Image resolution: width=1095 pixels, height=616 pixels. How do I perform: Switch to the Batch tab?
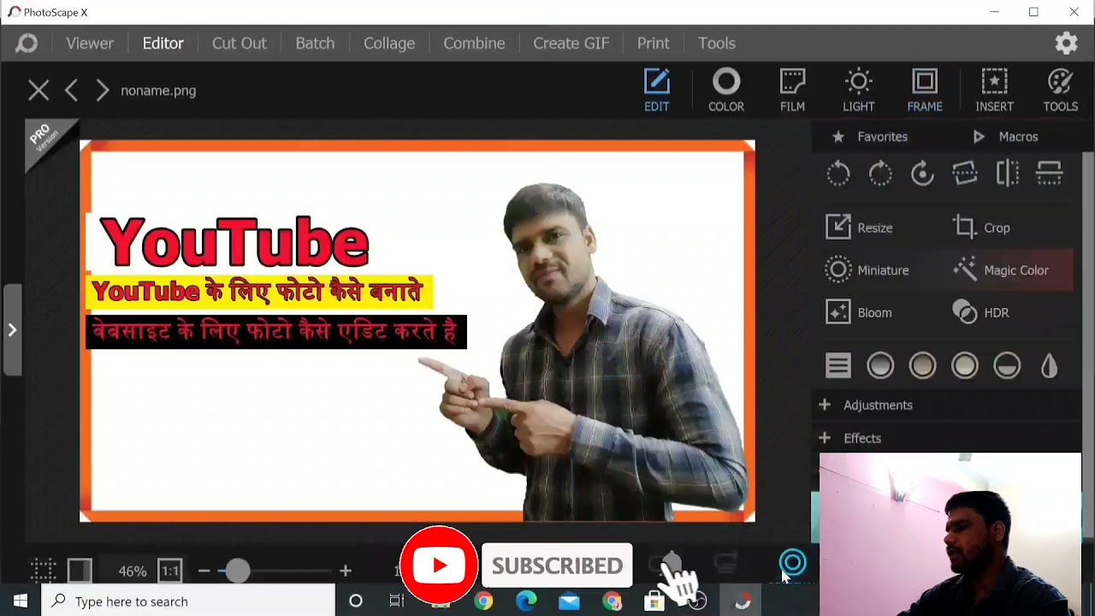315,44
